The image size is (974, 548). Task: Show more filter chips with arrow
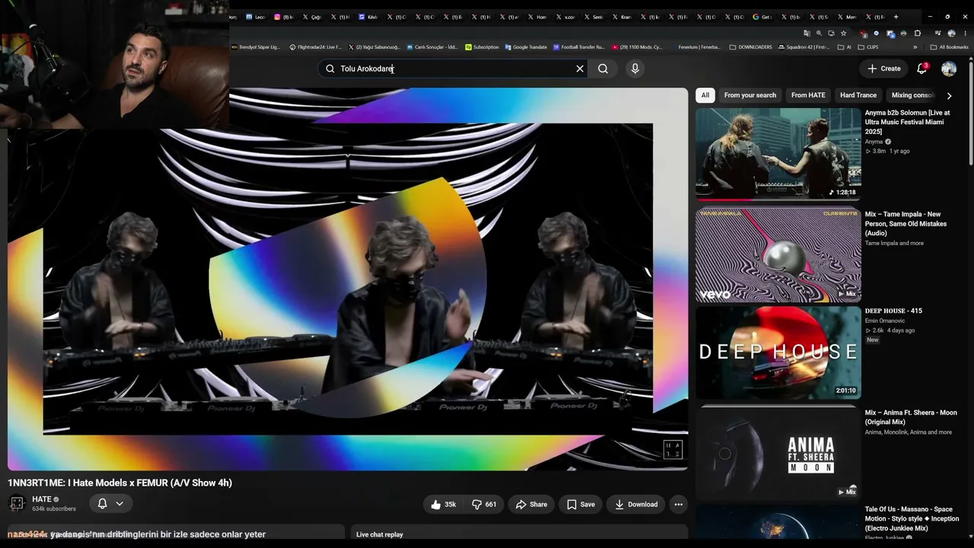(x=949, y=95)
